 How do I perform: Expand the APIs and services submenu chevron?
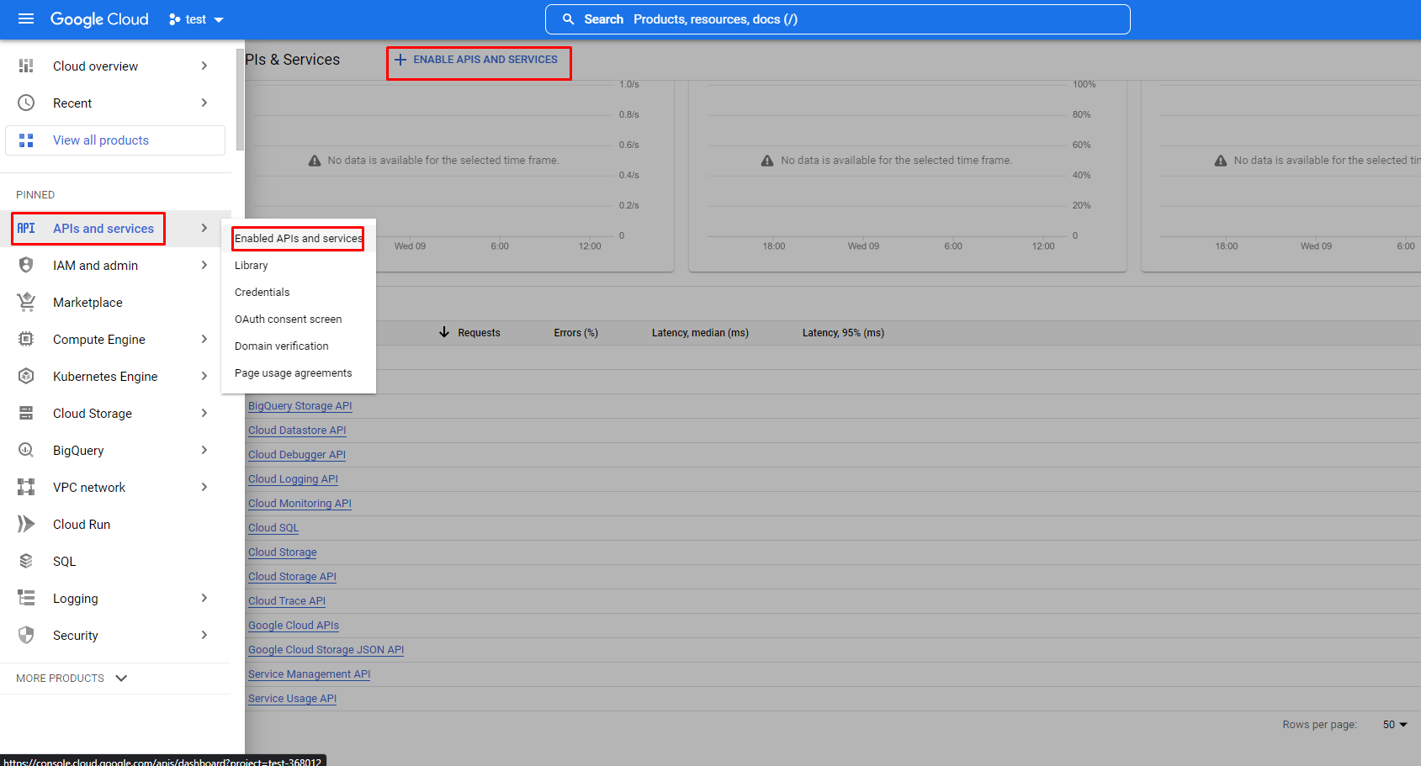click(204, 228)
